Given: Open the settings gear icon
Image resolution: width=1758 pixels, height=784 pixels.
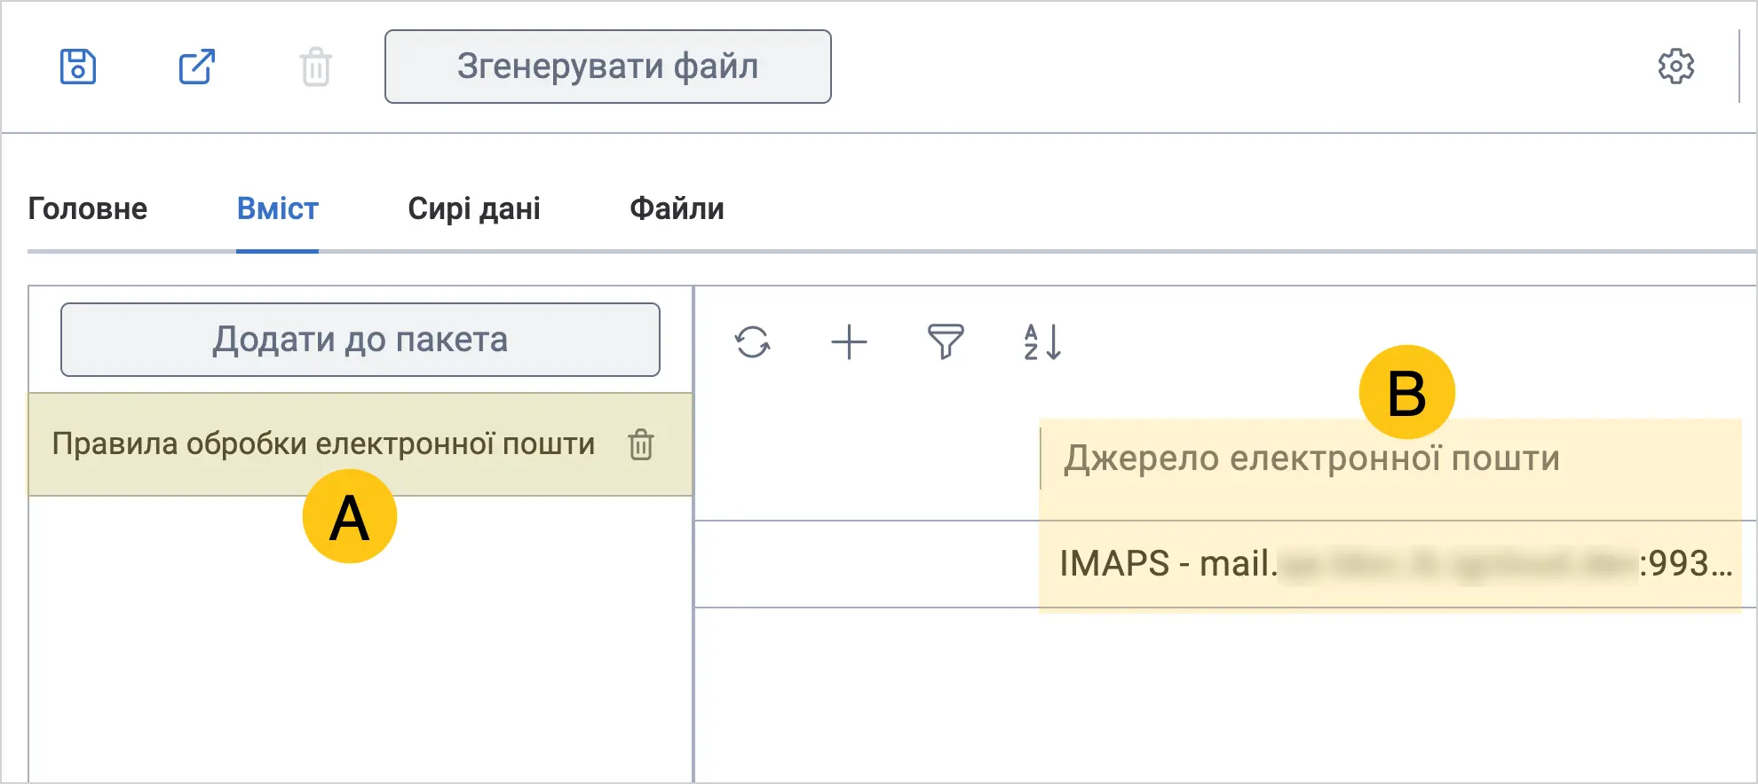Looking at the screenshot, I should [x=1676, y=67].
